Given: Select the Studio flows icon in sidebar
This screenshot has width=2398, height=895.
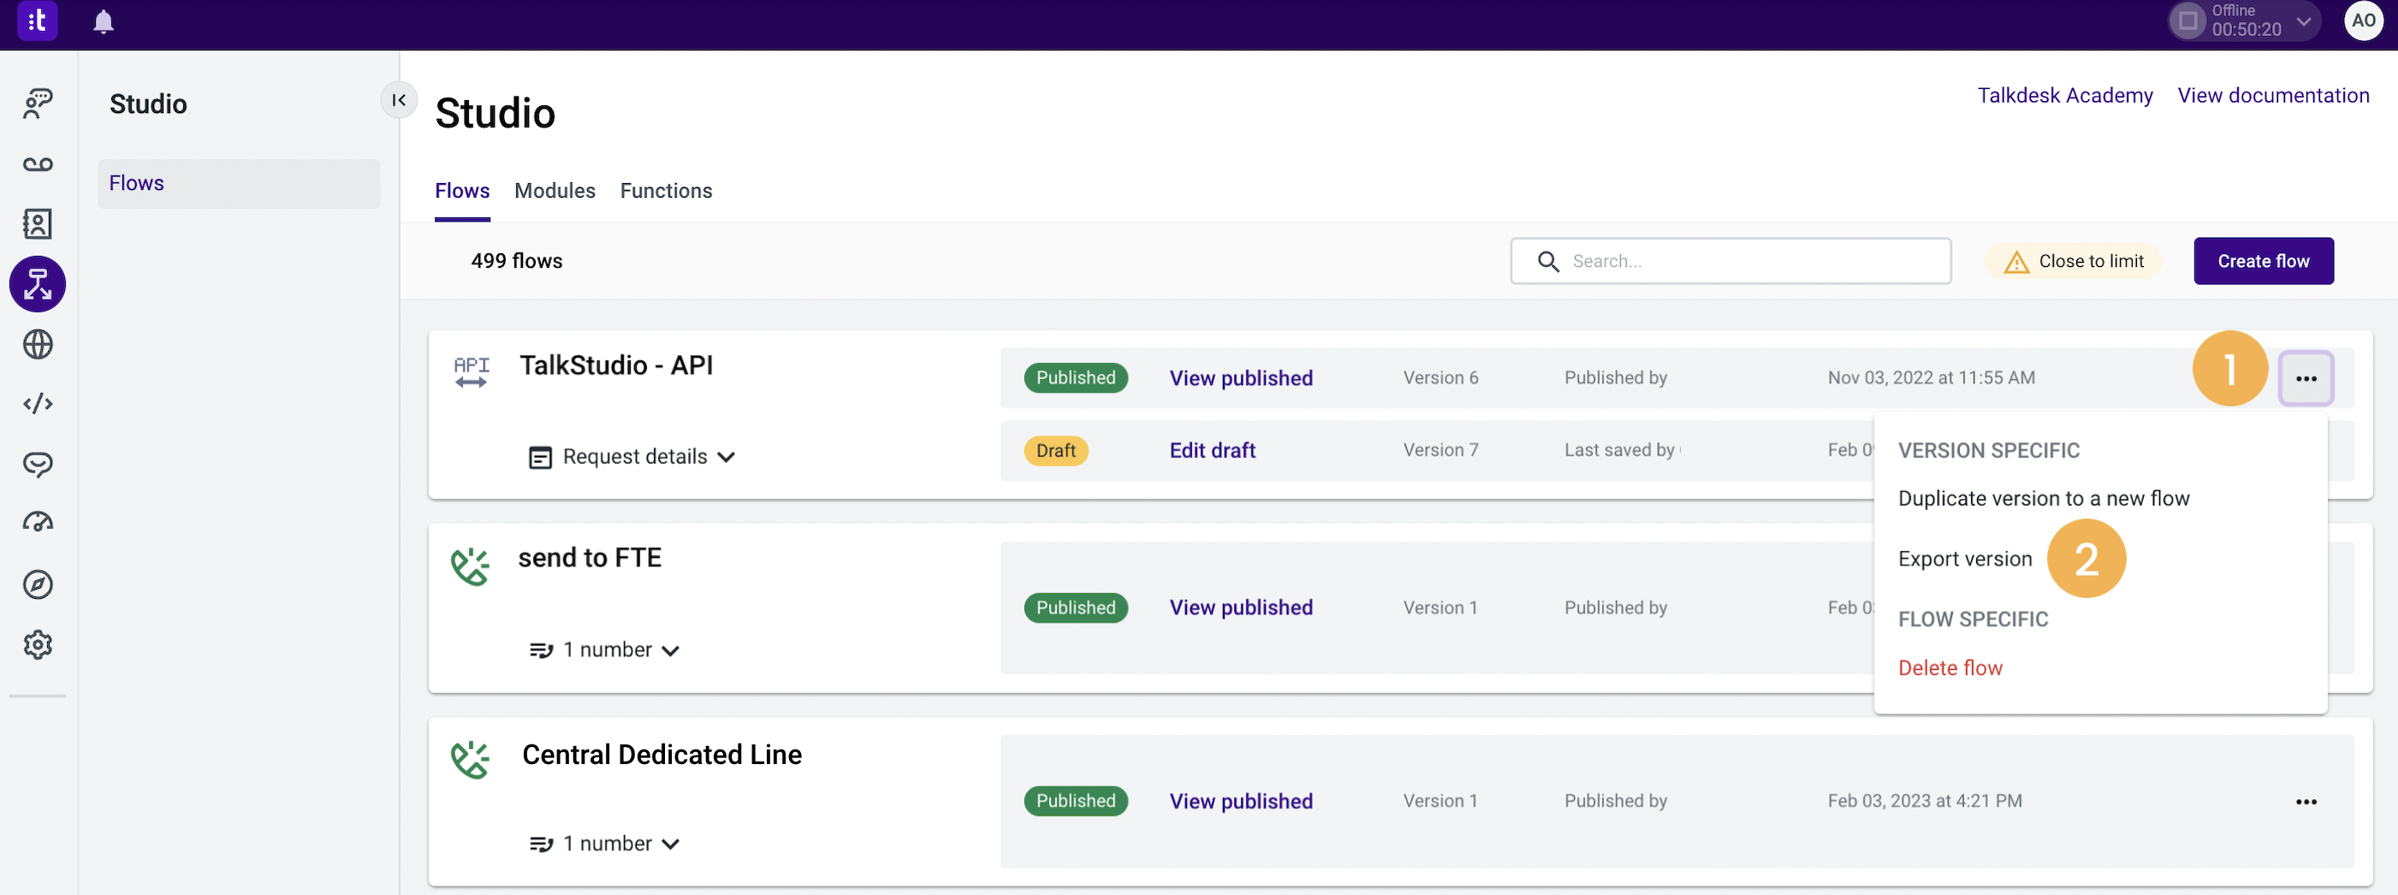Looking at the screenshot, I should coord(38,284).
